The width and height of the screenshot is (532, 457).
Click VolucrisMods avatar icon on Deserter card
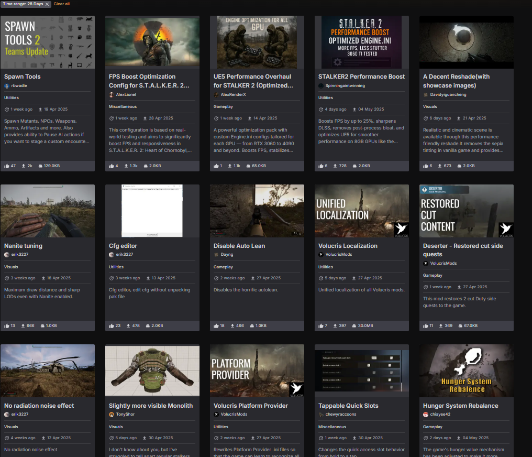coord(426,264)
